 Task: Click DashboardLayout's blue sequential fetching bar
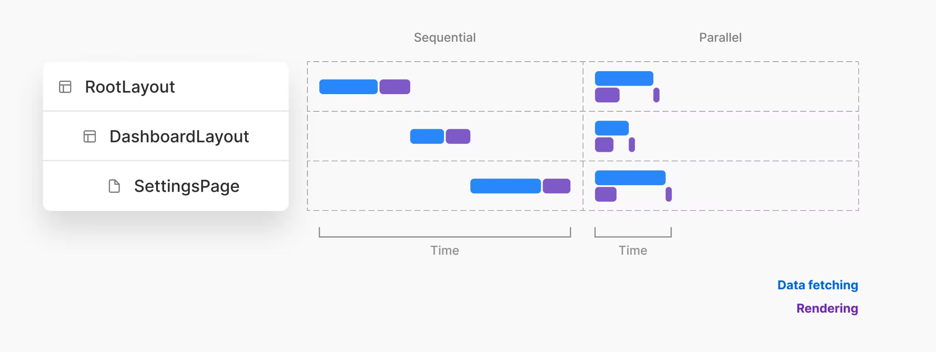(x=427, y=137)
